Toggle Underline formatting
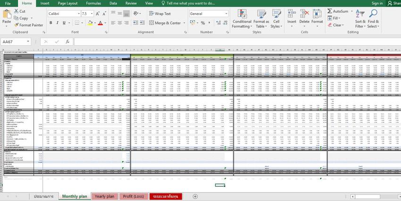This screenshot has height=201, width=401. coord(64,23)
